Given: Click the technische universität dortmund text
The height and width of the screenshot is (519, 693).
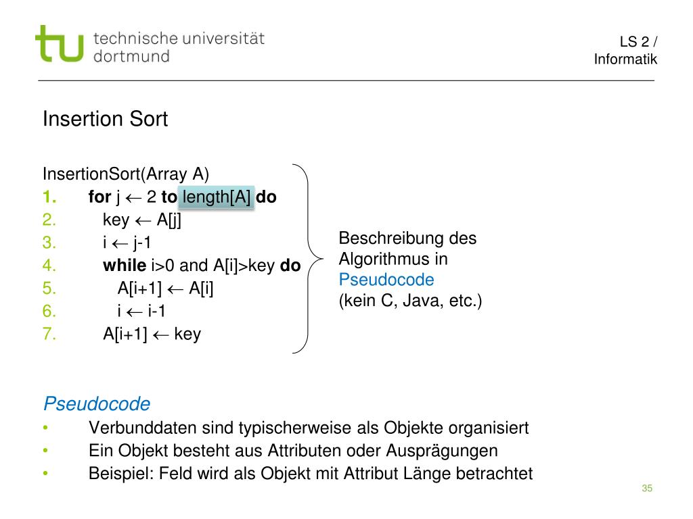Looking at the screenshot, I should click(179, 47).
